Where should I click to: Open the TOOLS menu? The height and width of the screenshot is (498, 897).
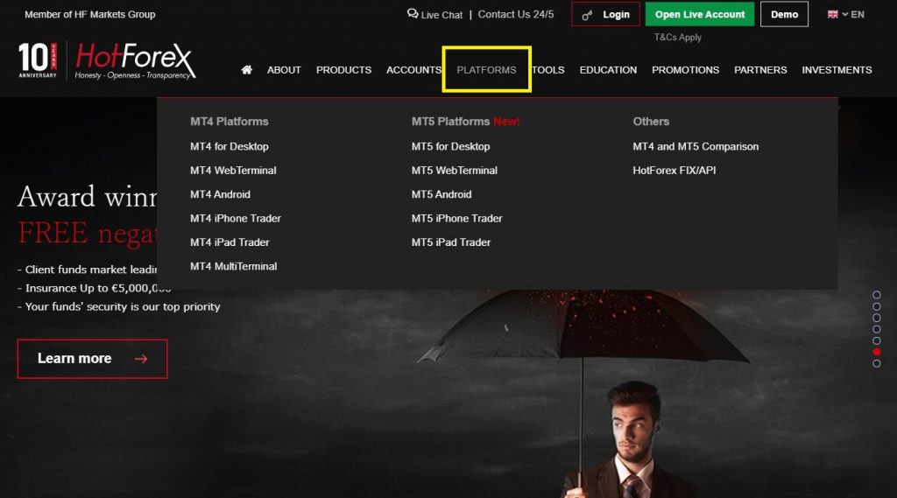[x=548, y=70]
